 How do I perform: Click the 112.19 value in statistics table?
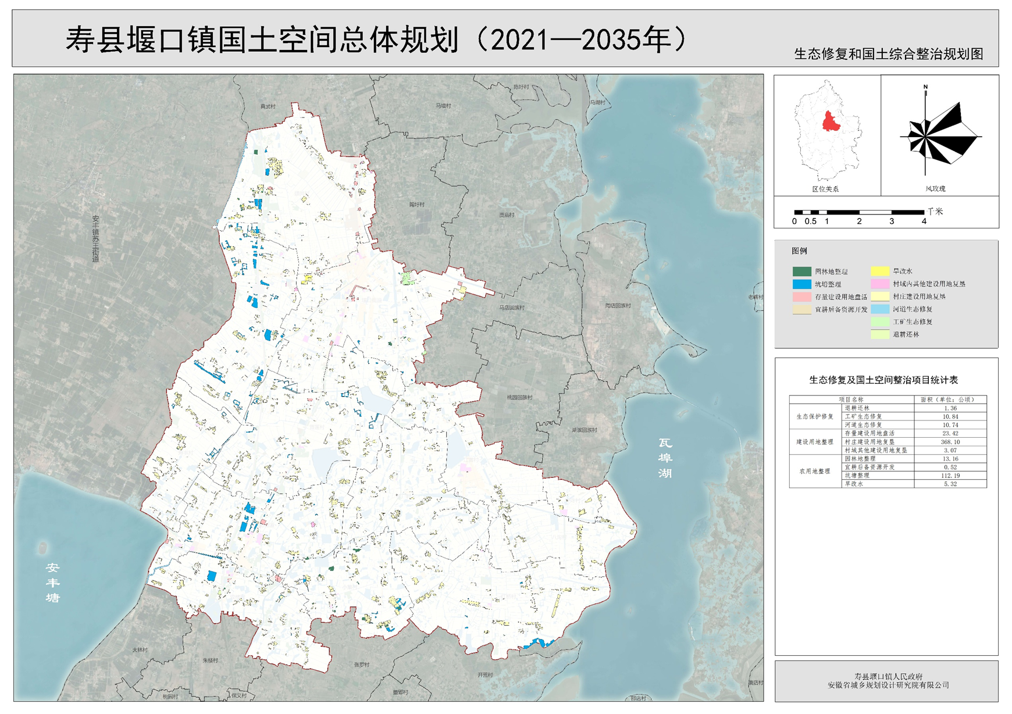click(x=950, y=476)
